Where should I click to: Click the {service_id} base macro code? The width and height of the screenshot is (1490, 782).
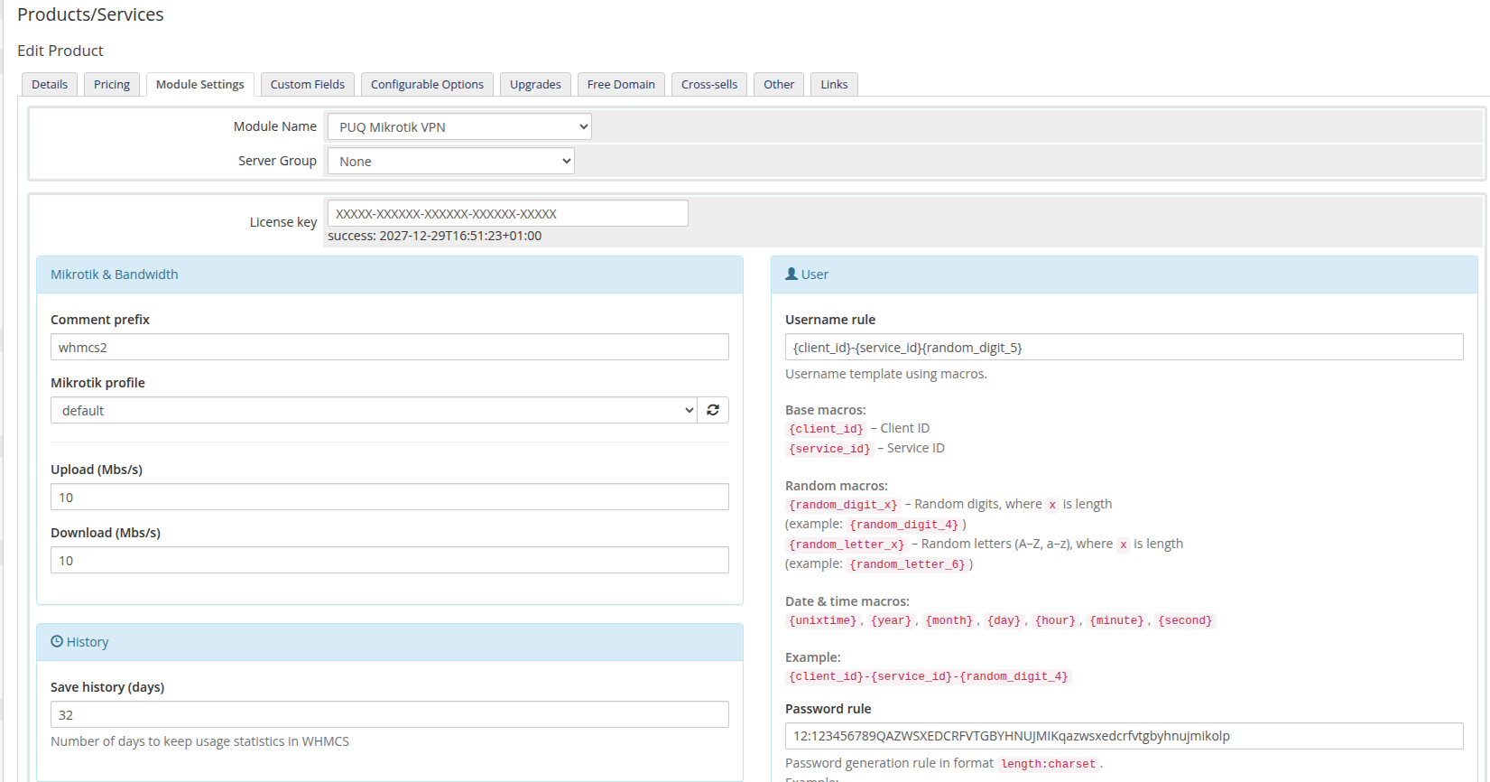click(x=829, y=449)
